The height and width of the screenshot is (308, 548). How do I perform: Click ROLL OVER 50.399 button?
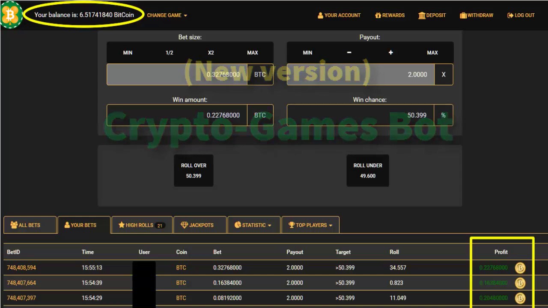tap(194, 171)
